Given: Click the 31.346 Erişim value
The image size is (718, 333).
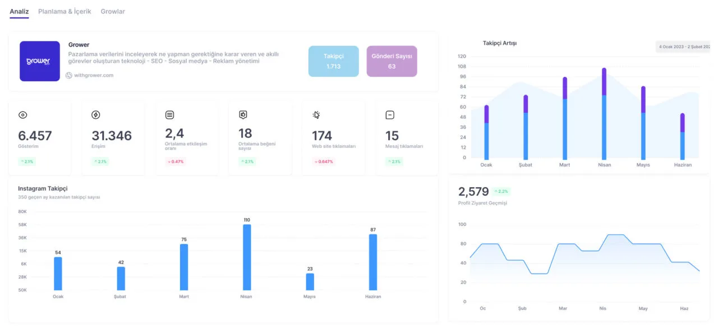Looking at the screenshot, I should coord(112,136).
